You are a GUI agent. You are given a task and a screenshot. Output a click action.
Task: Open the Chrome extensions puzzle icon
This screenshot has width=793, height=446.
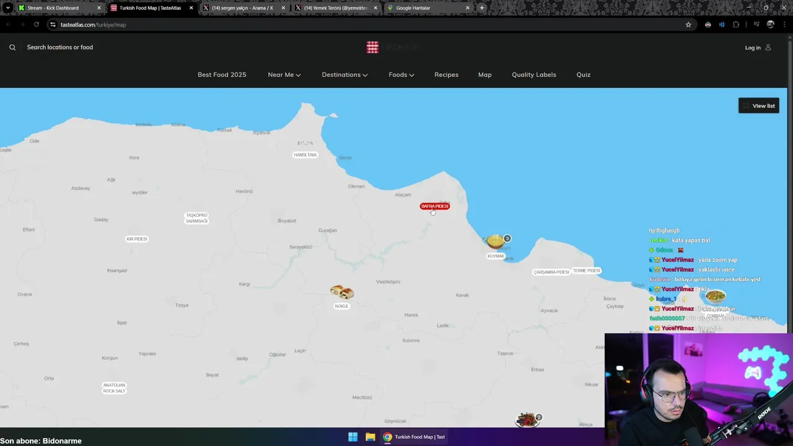click(736, 25)
